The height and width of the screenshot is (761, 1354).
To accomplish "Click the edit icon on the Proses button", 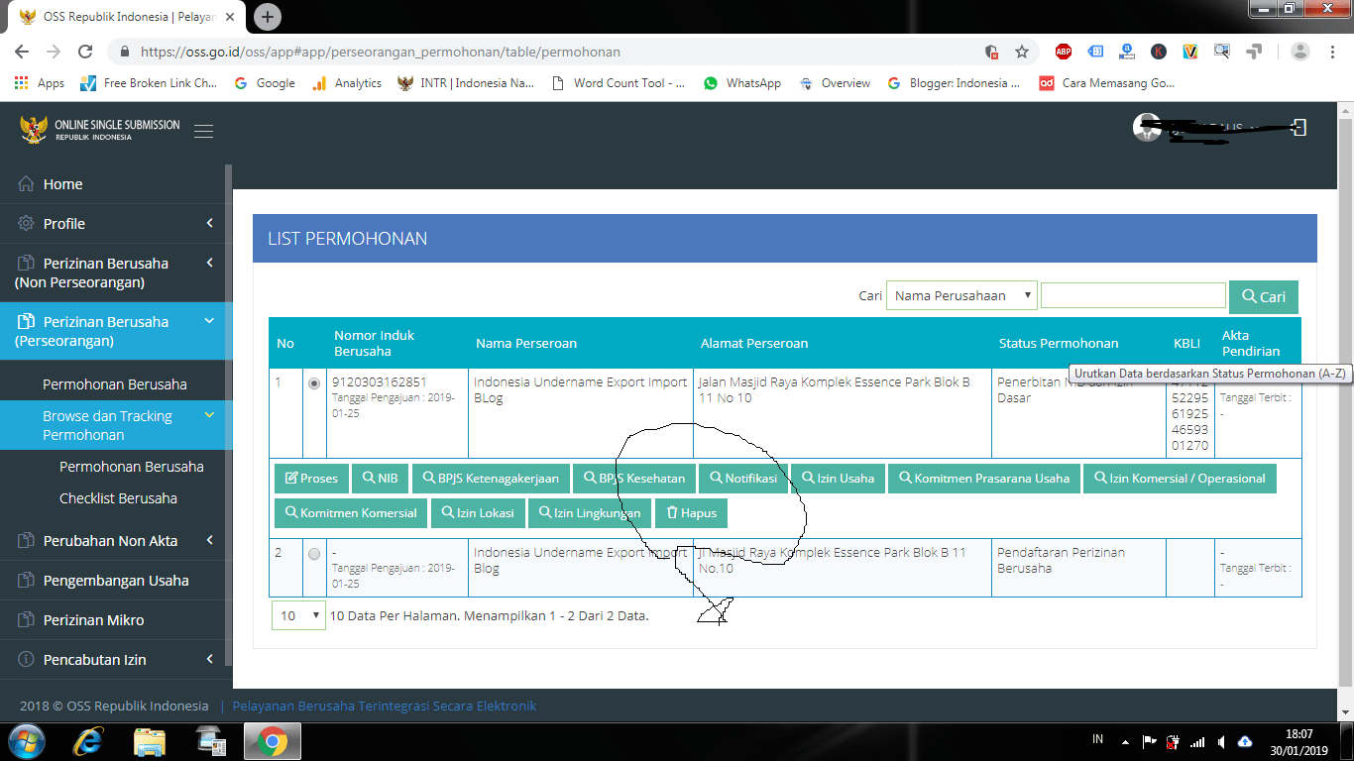I will click(x=289, y=478).
